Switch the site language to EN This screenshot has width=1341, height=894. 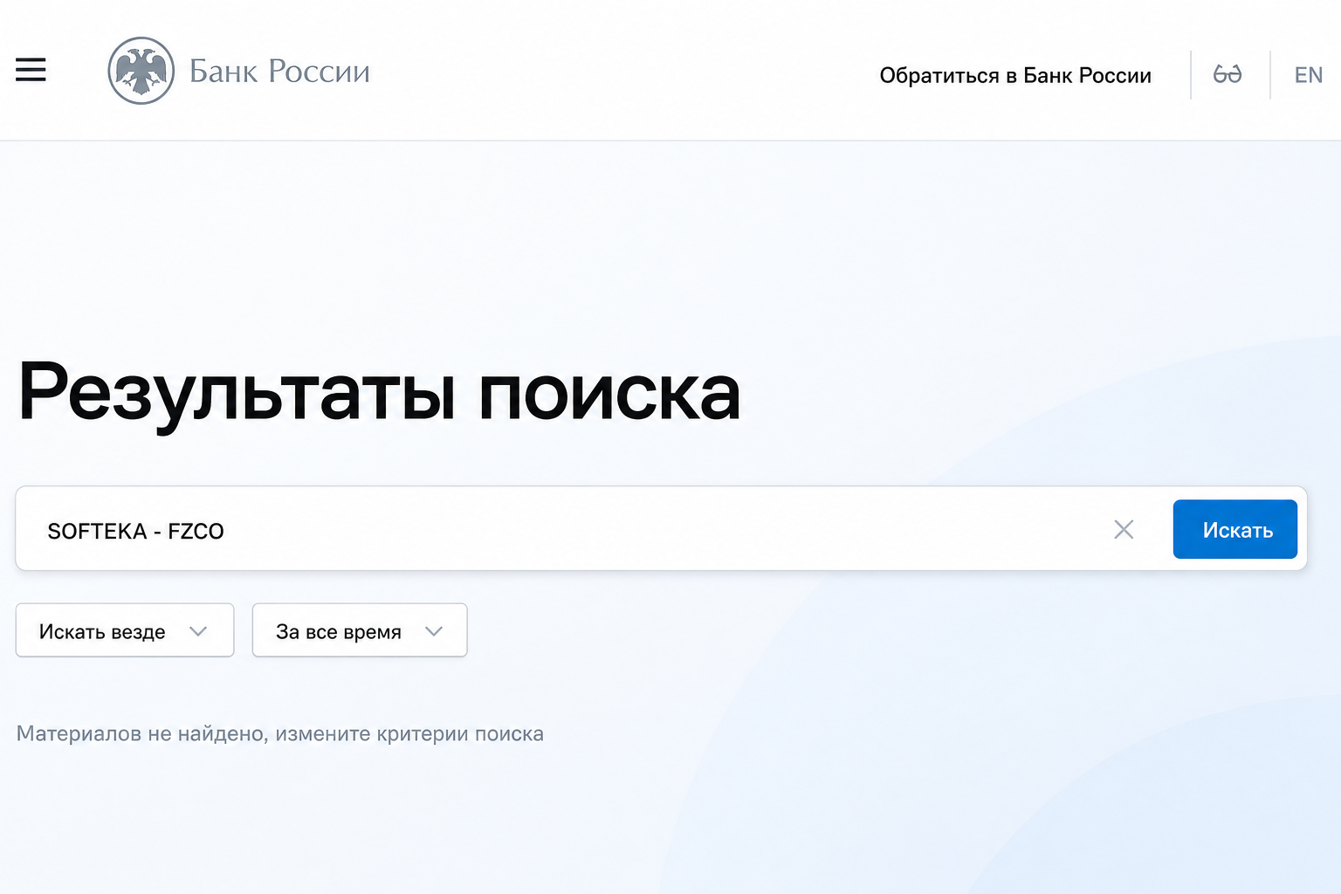coord(1308,75)
